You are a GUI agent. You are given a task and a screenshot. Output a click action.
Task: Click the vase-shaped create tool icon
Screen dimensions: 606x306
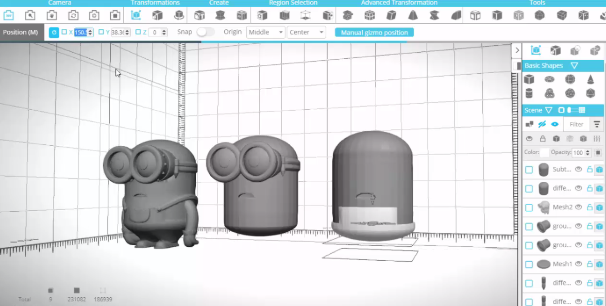point(221,15)
